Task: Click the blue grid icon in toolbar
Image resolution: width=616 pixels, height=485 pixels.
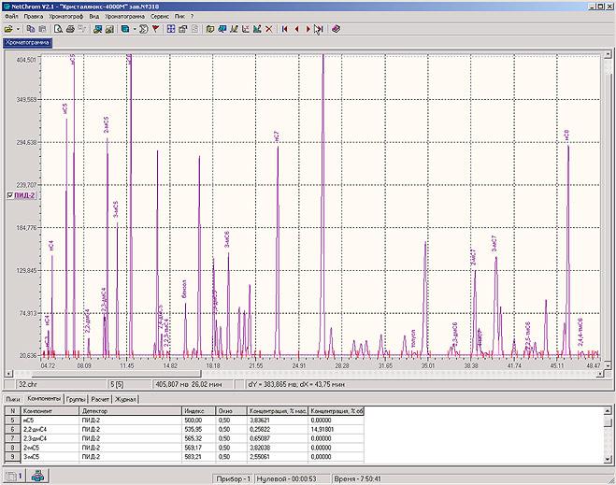Action: (x=171, y=29)
